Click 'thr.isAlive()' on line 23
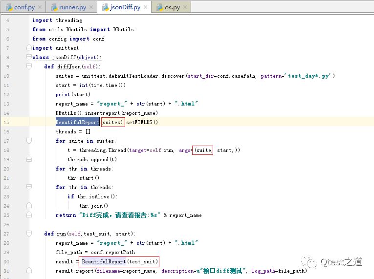Screen dimensions: 374x279 pos(96,197)
